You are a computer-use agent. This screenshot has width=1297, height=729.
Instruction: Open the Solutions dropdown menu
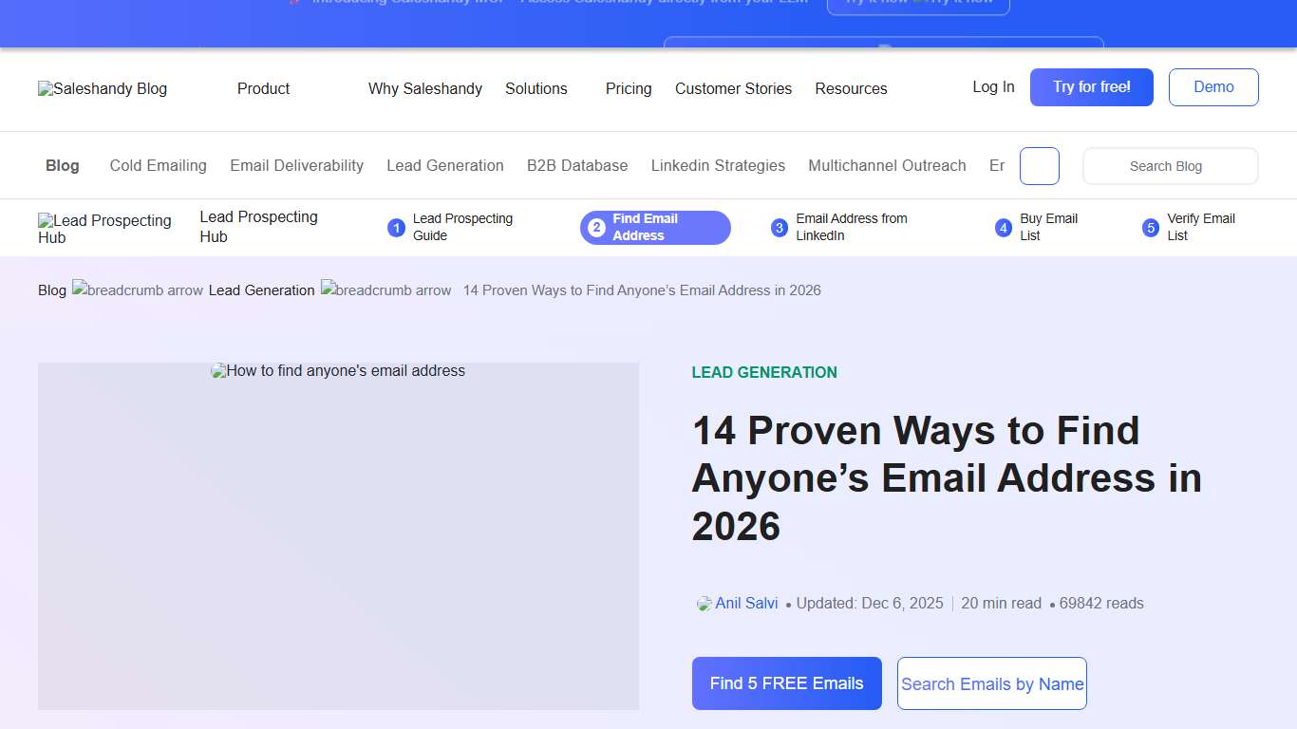point(536,89)
